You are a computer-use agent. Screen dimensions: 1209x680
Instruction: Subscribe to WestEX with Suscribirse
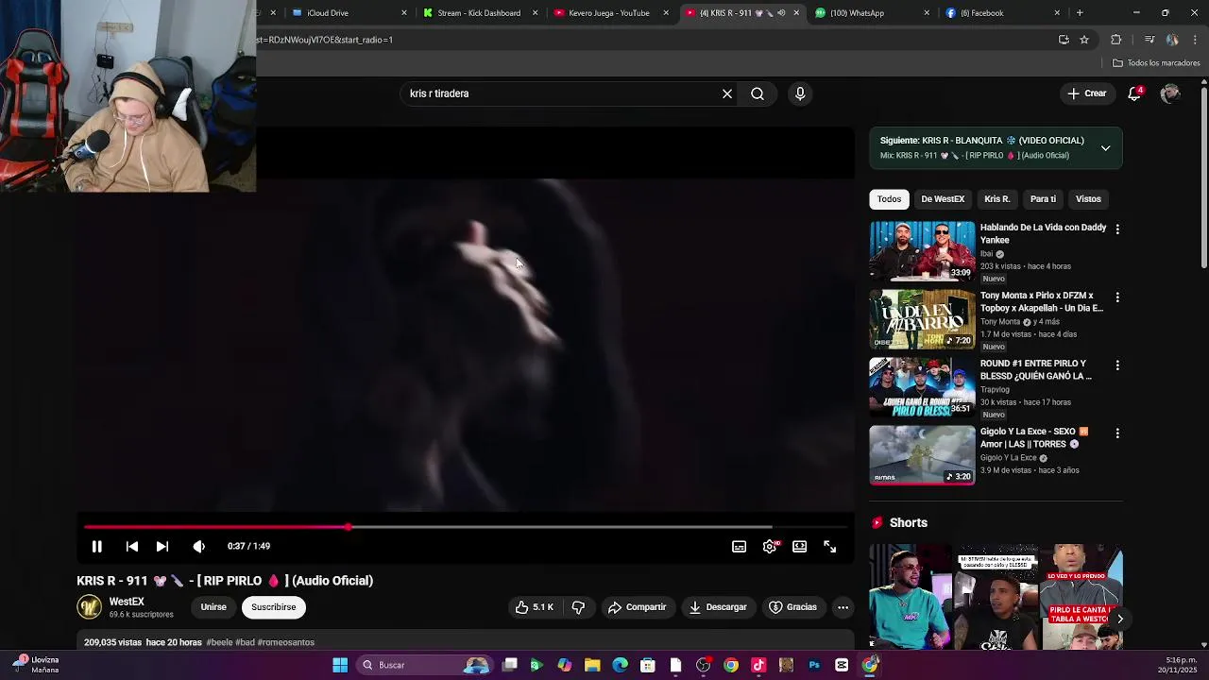[274, 607]
